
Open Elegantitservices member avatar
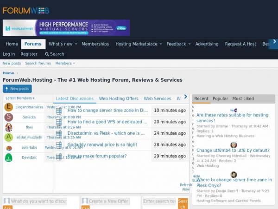pyautogui.click(x=8, y=107)
